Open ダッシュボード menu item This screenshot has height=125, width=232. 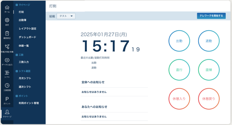click(x=27, y=37)
